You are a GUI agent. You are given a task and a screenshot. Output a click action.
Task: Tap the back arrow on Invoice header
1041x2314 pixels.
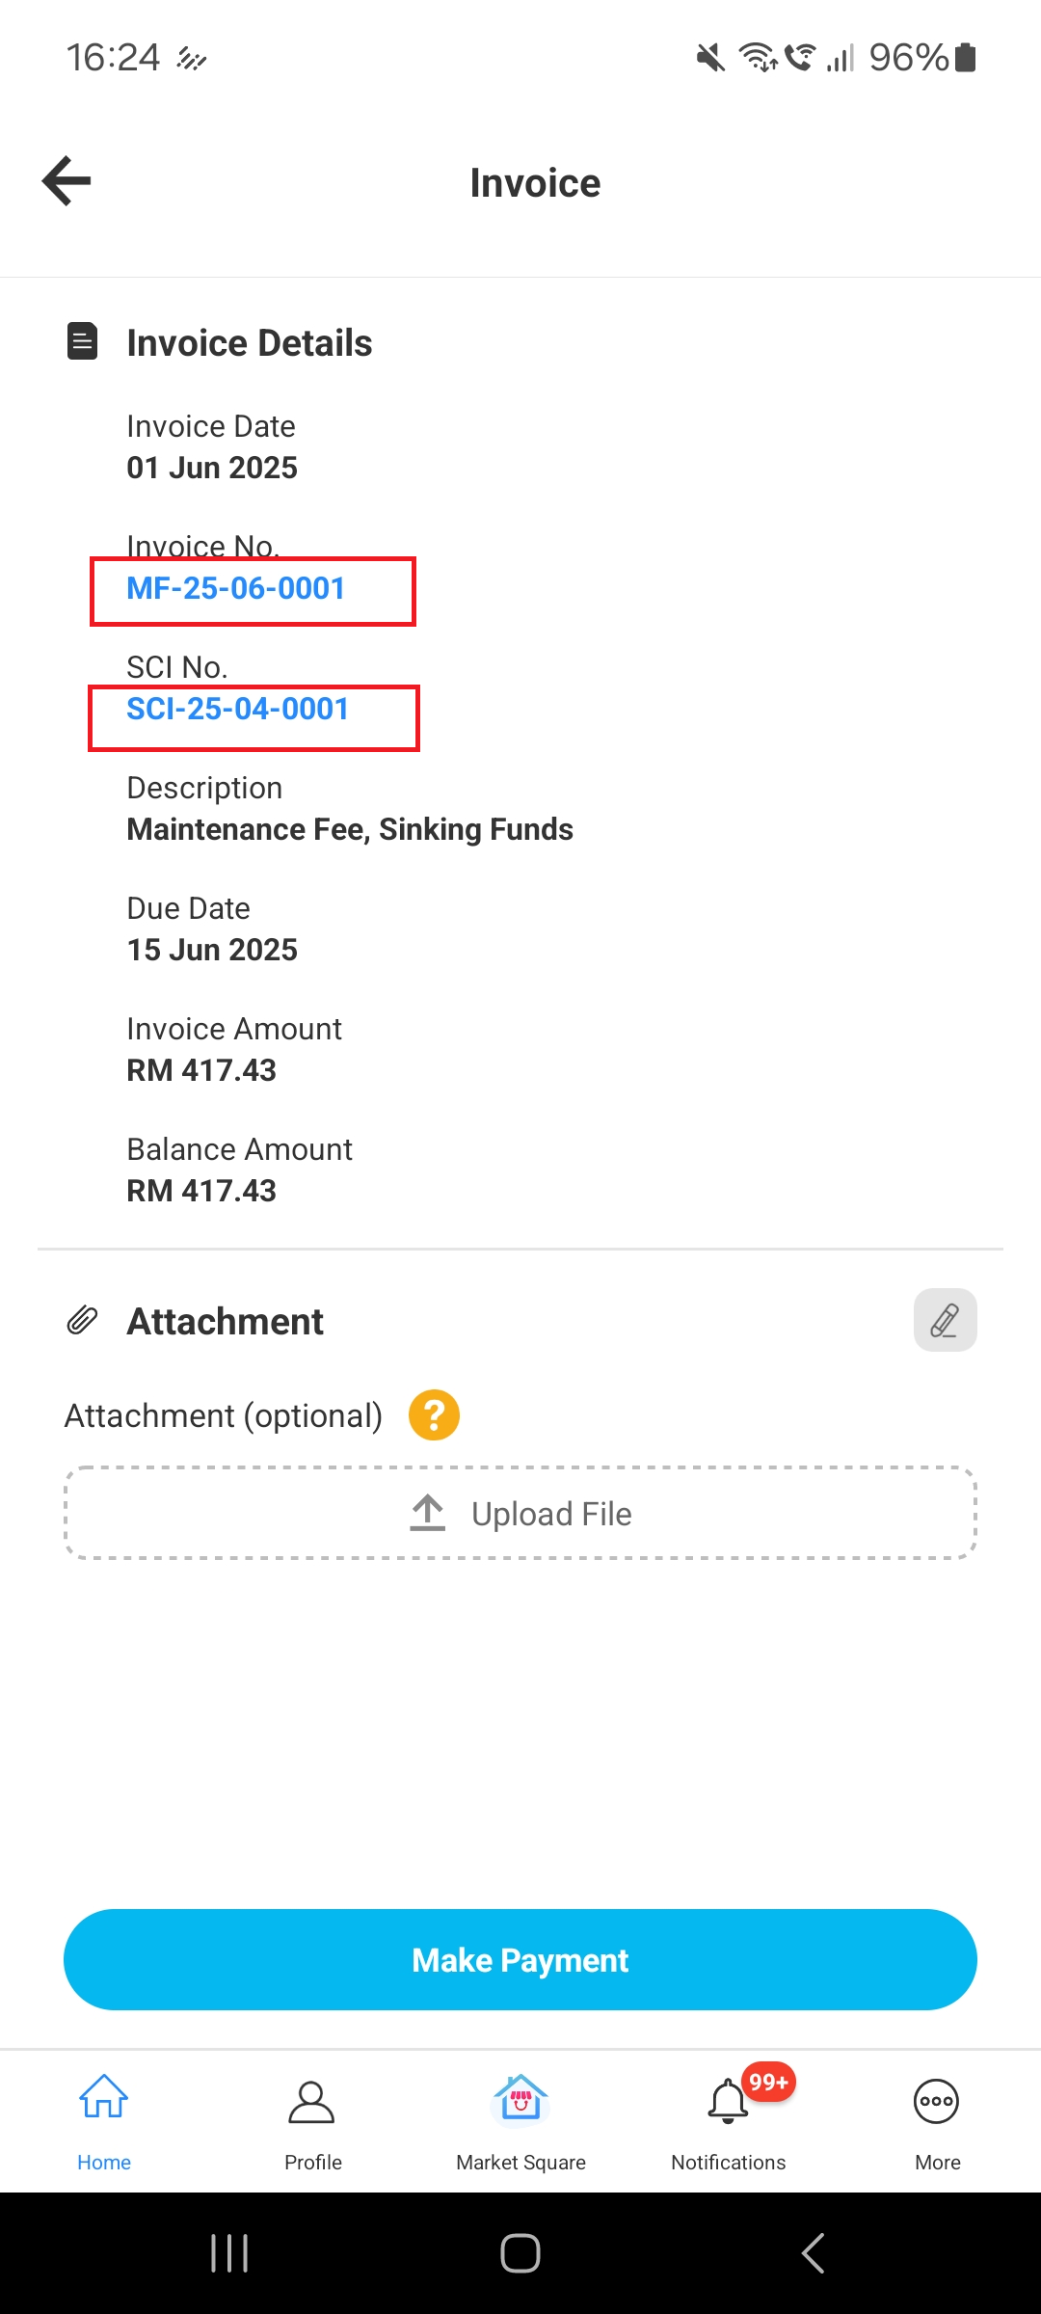(x=67, y=181)
